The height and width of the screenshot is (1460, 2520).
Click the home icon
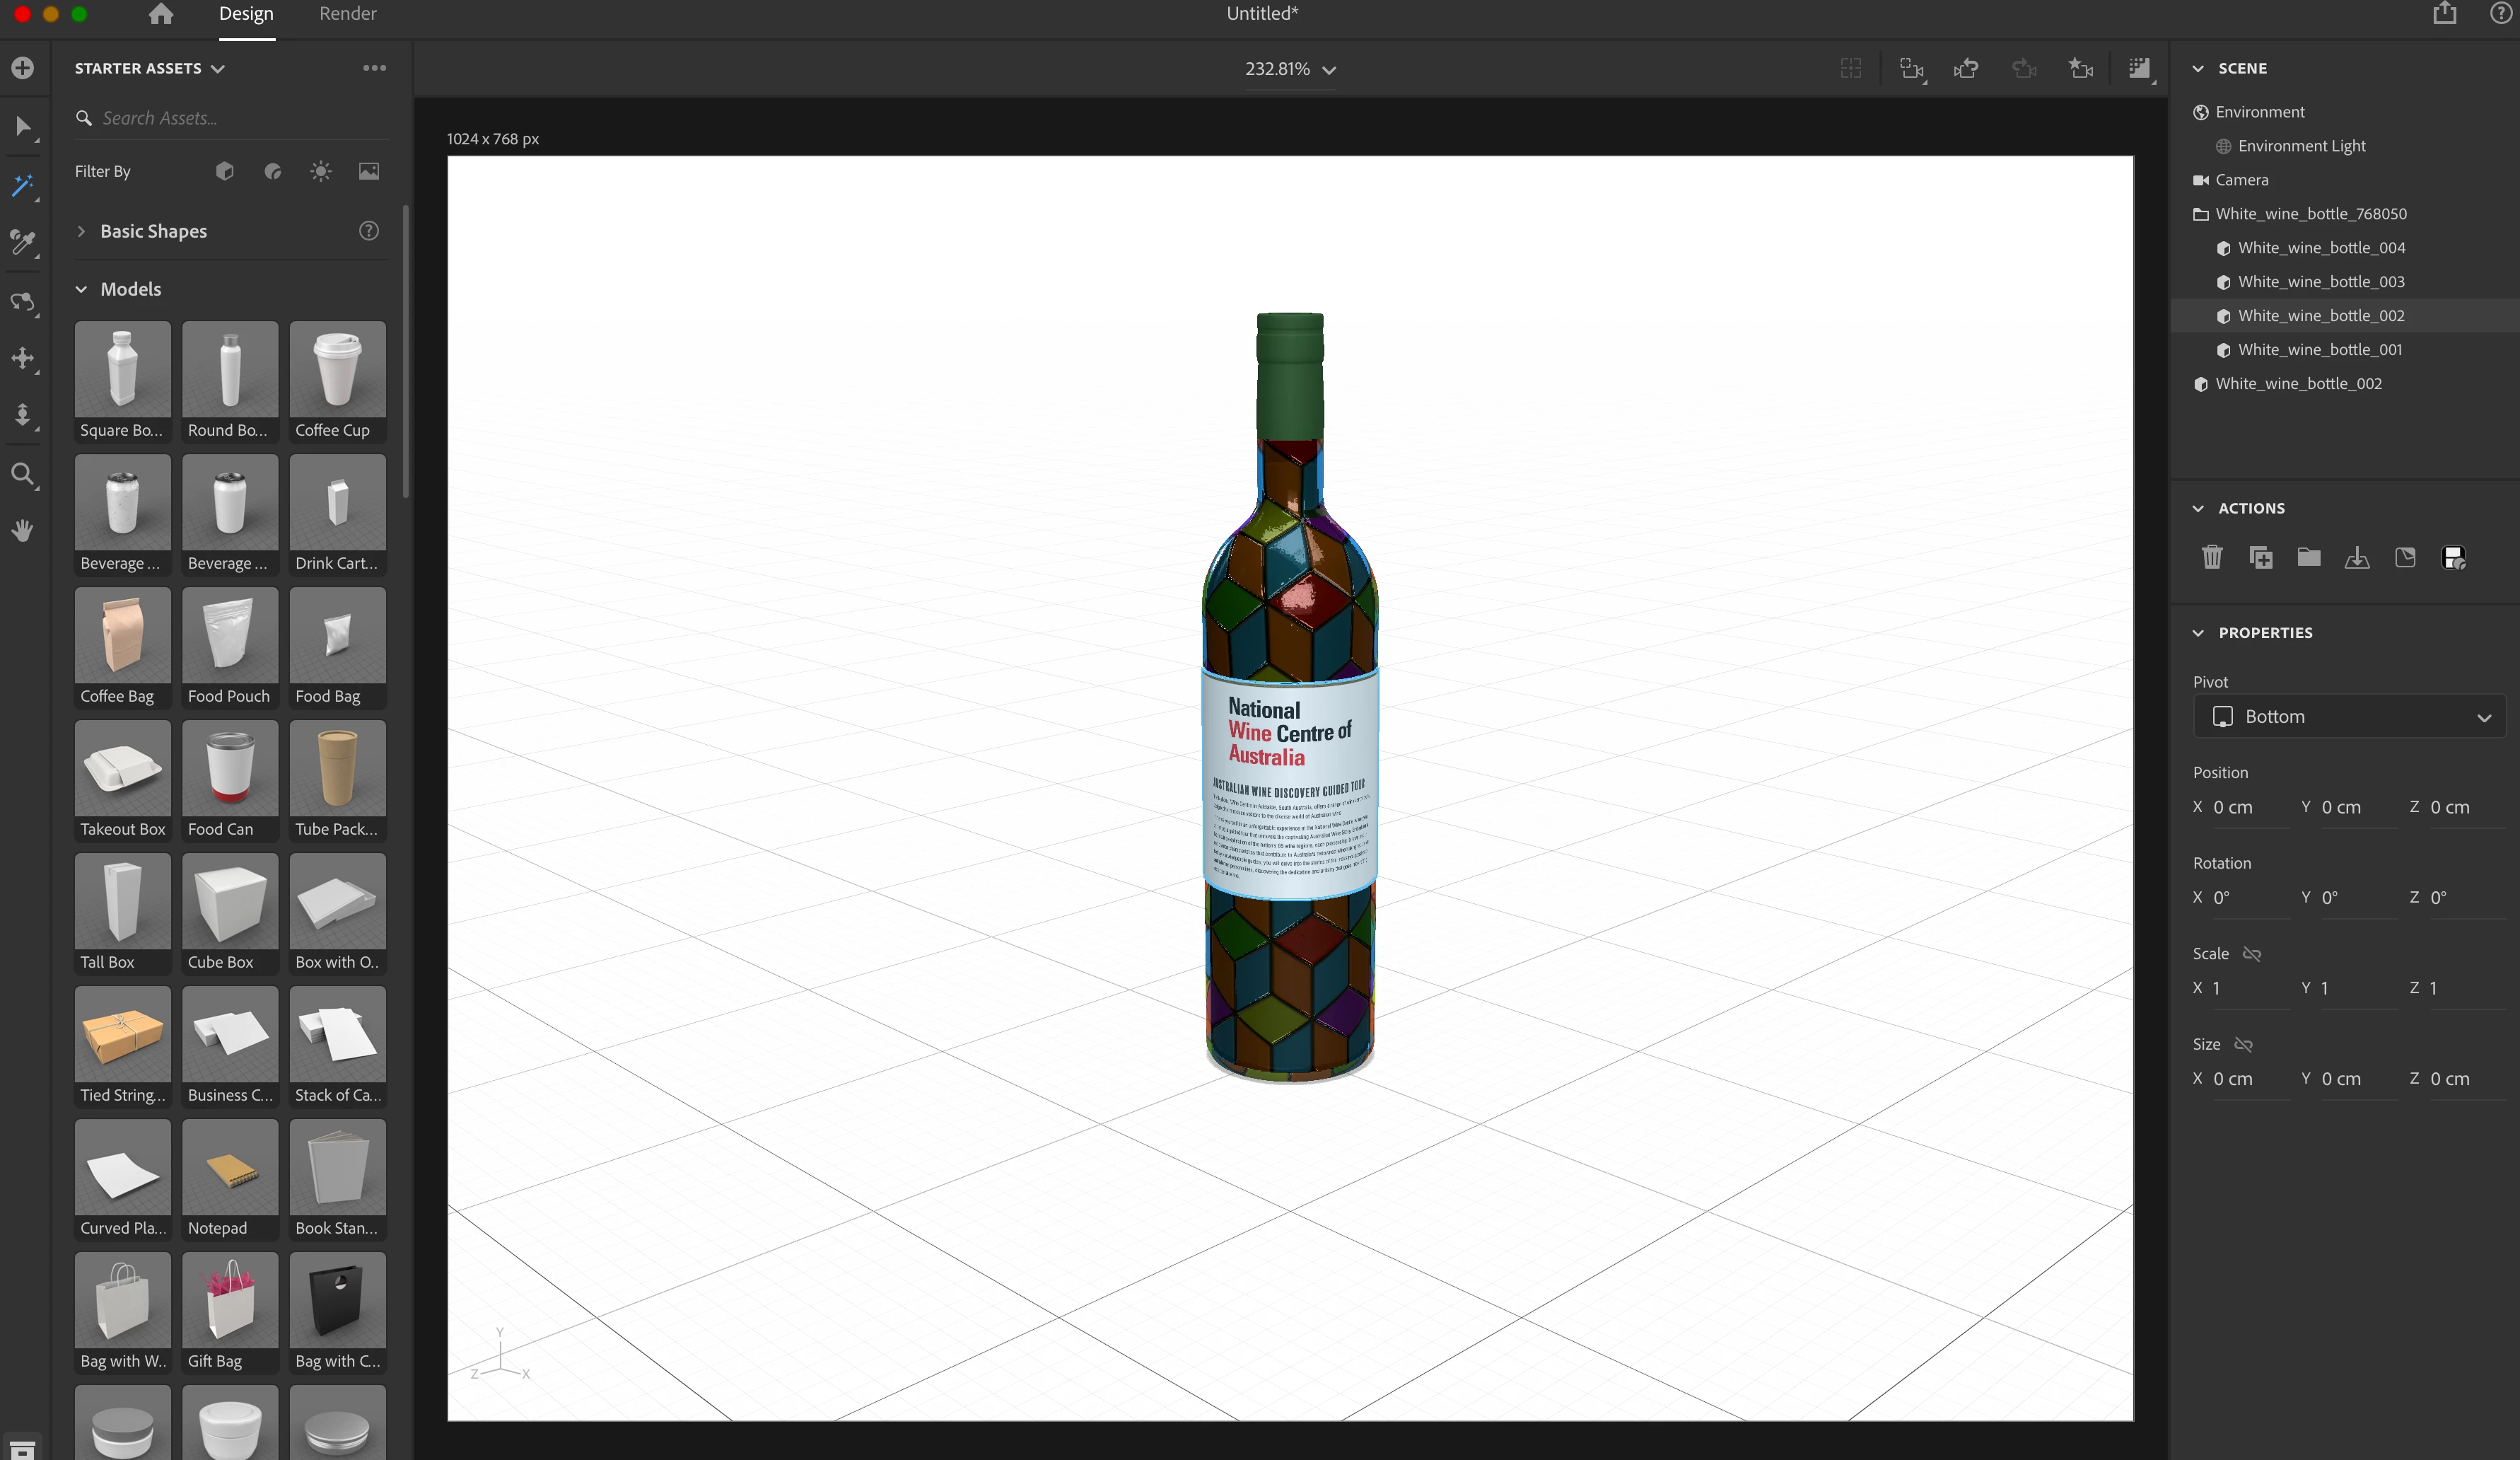point(160,14)
